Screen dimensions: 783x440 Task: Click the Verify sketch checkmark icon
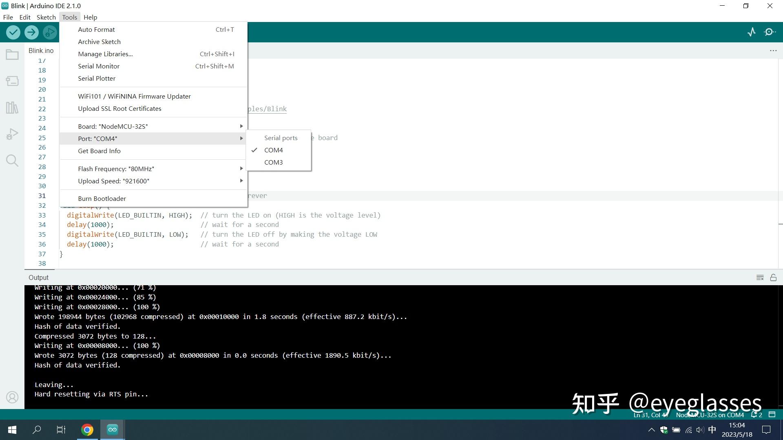pyautogui.click(x=13, y=32)
